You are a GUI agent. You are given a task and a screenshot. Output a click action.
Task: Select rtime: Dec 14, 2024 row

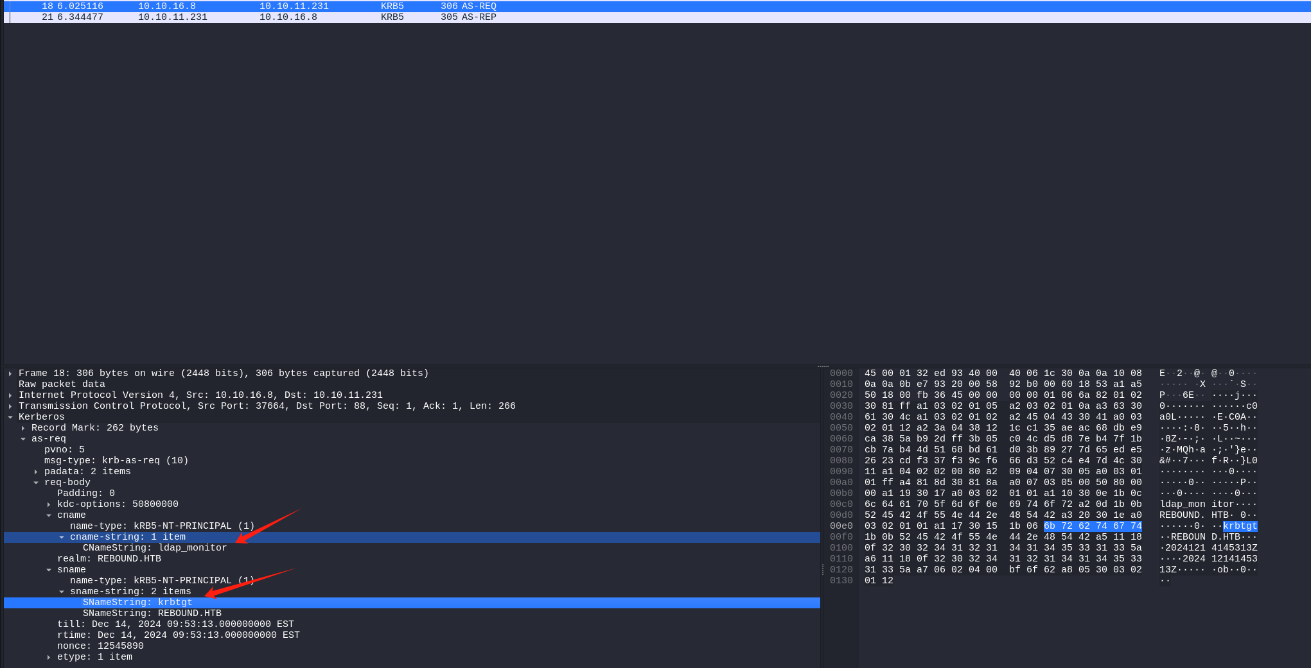pyautogui.click(x=412, y=635)
